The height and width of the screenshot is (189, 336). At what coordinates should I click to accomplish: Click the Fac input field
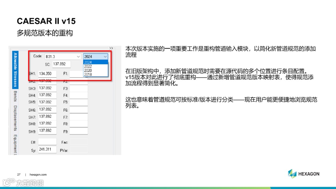(79, 142)
